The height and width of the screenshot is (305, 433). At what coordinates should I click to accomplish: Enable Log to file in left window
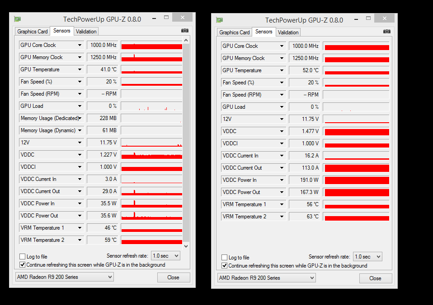(23, 257)
